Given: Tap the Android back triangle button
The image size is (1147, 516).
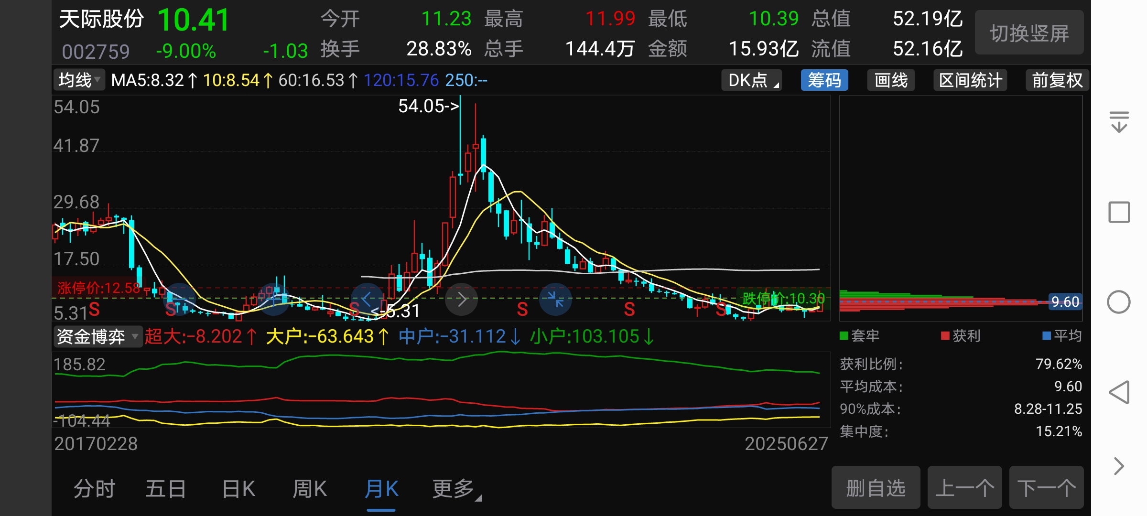Looking at the screenshot, I should 1119,392.
